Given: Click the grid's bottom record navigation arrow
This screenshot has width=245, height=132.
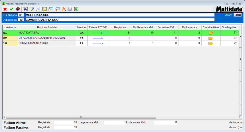Looking at the screenshot, I should [240, 104].
